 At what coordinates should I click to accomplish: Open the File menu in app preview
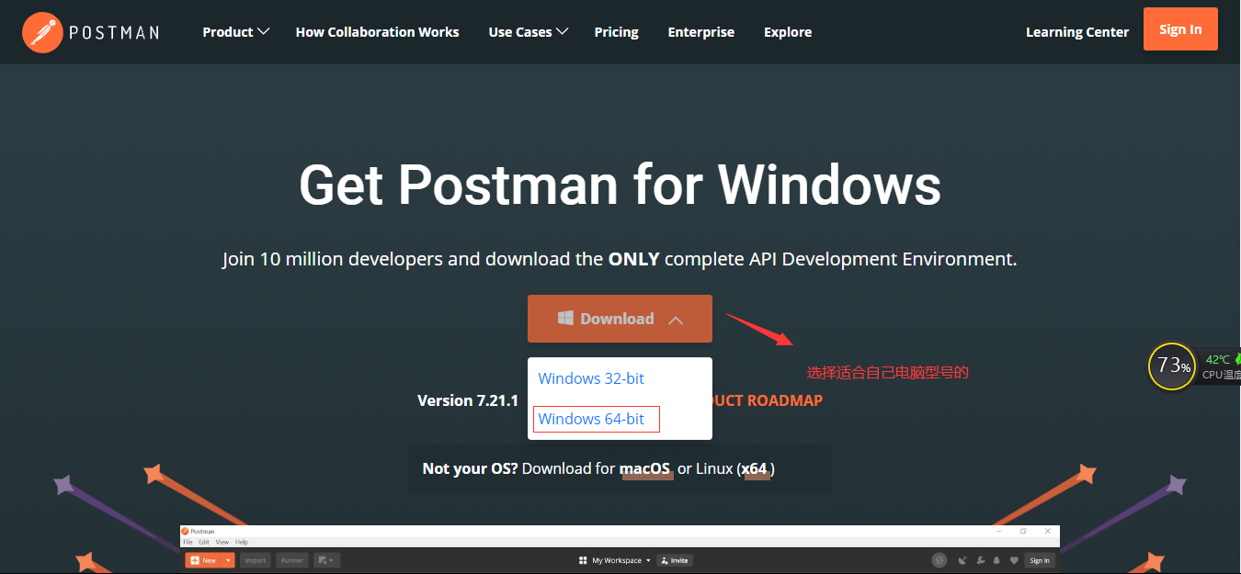[x=188, y=542]
